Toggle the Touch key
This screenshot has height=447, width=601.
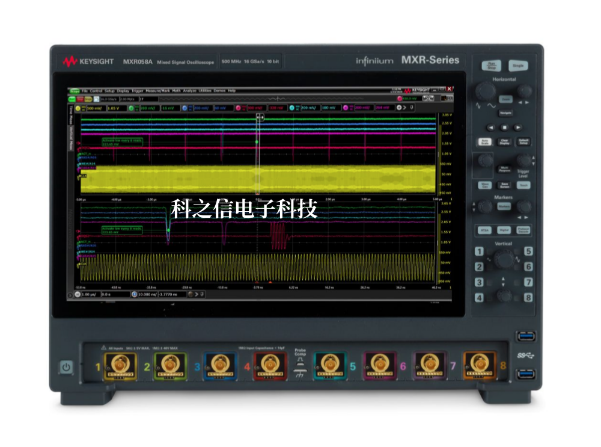click(523, 185)
